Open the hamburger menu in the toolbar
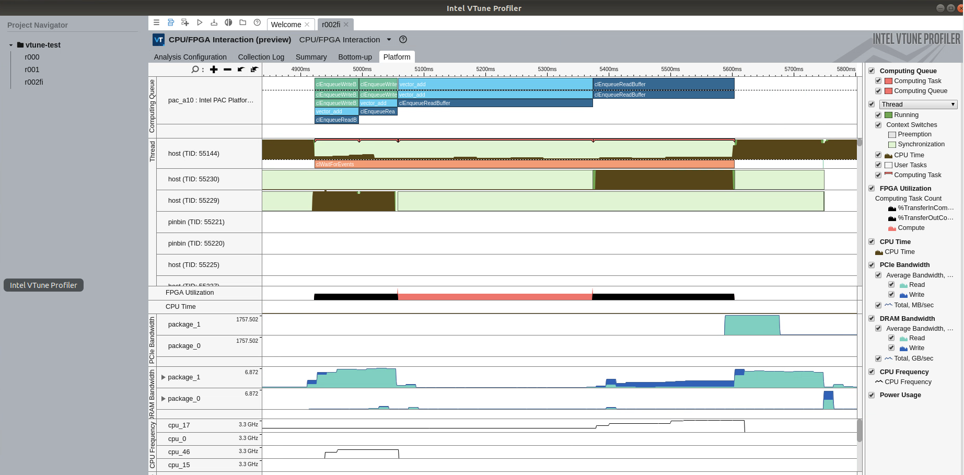This screenshot has width=964, height=475. coord(156,22)
